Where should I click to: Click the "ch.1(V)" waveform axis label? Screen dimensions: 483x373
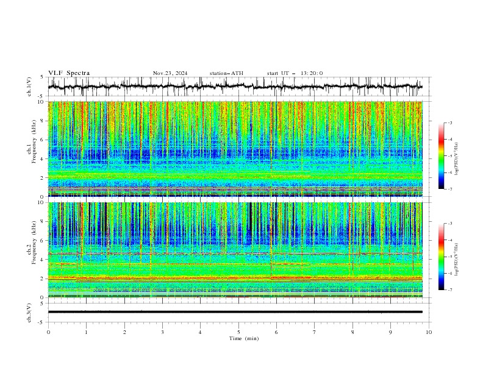click(29, 87)
